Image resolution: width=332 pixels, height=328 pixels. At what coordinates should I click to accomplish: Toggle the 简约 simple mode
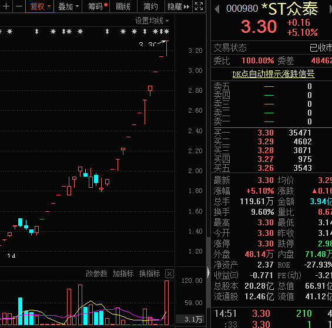click(151, 6)
